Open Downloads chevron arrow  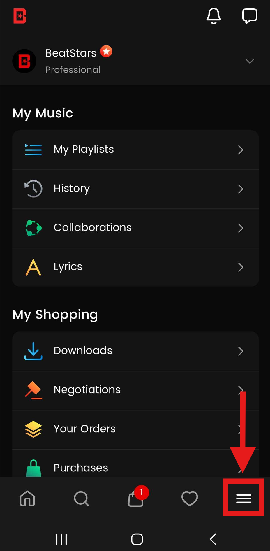(x=241, y=351)
